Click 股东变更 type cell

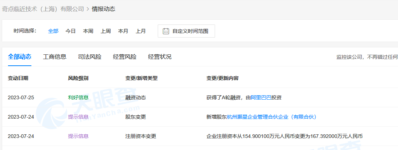135,117
